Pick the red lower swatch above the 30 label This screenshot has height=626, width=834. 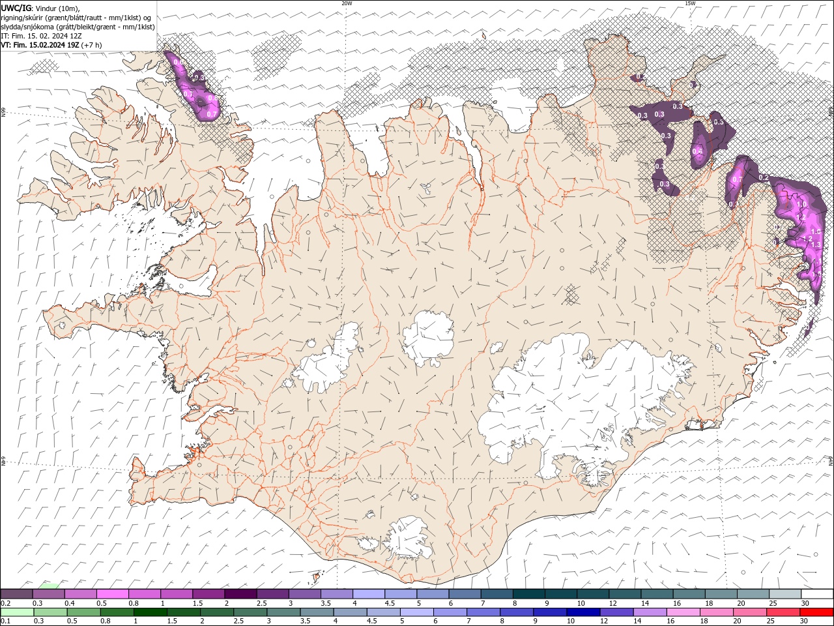point(816,612)
